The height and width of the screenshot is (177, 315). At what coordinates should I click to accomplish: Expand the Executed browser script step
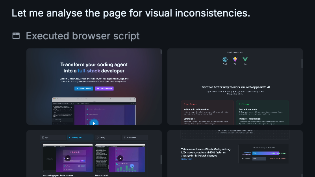83,36
